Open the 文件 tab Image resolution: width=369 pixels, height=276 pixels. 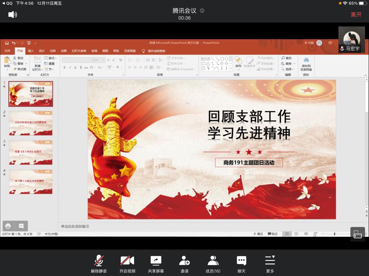pos(7,51)
